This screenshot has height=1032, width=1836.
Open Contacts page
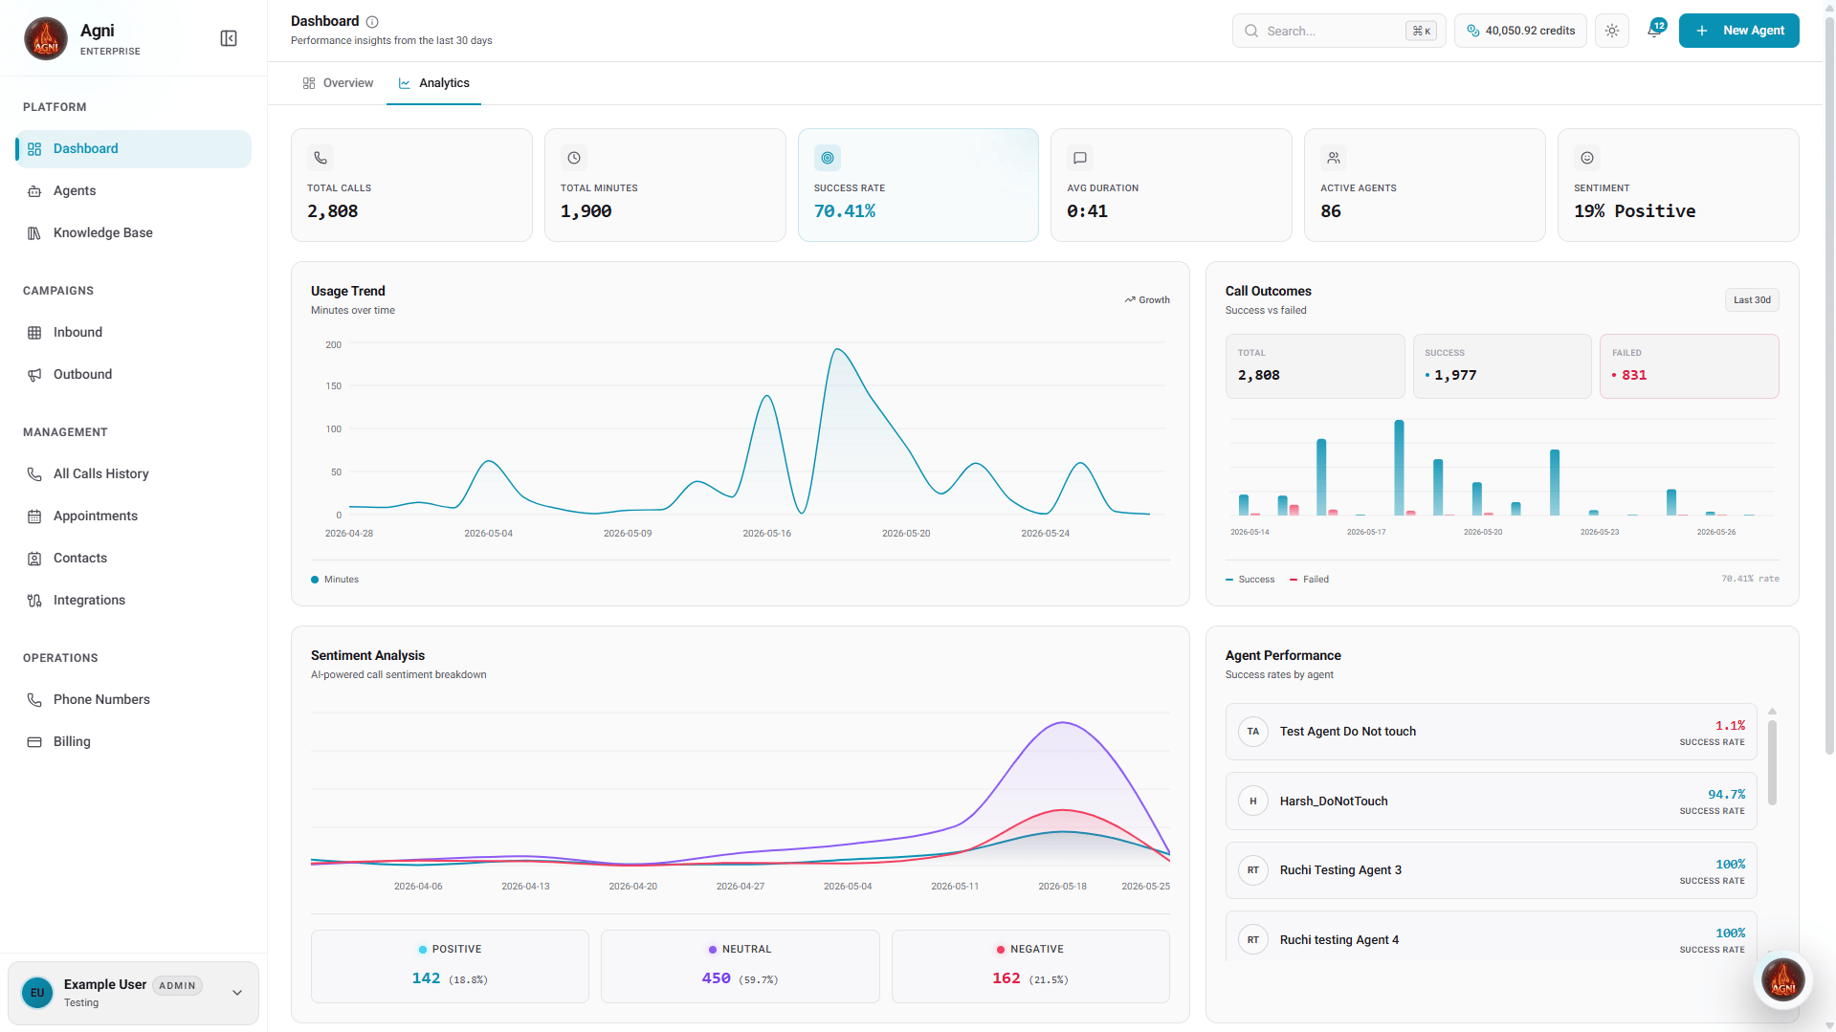pos(134,559)
